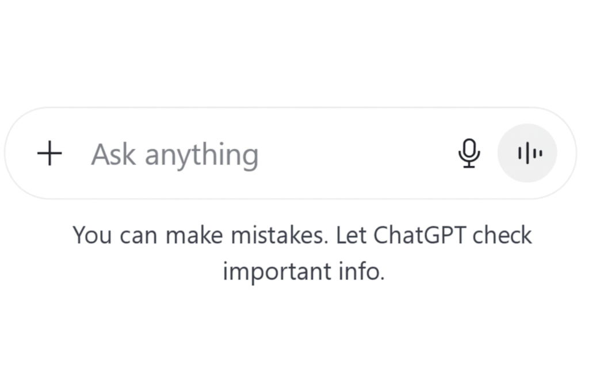The width and height of the screenshot is (589, 392).
Task: Click 'Let' in the disclaimer sentence
Action: pyautogui.click(x=351, y=235)
